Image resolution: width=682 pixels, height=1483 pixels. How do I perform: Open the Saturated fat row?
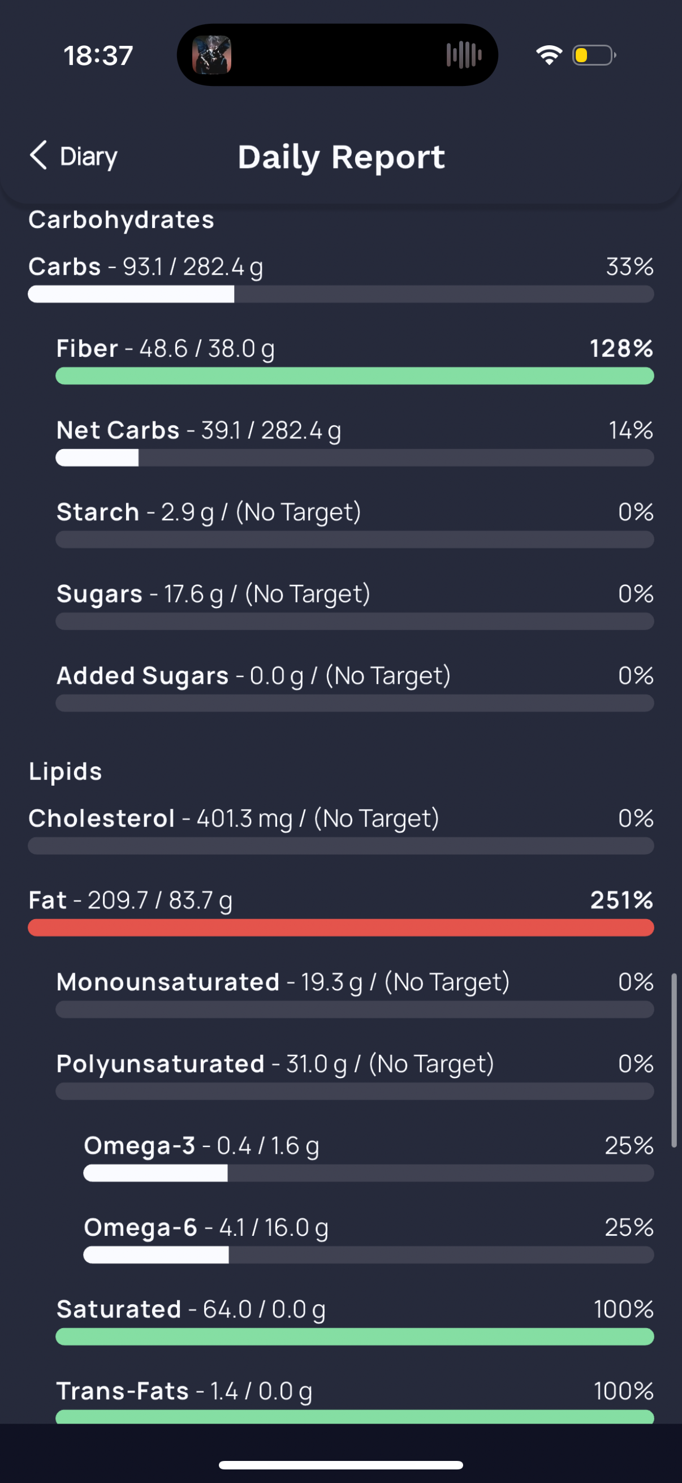click(355, 1321)
